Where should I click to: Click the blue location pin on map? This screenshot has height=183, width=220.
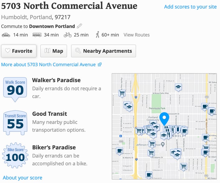point(164,119)
